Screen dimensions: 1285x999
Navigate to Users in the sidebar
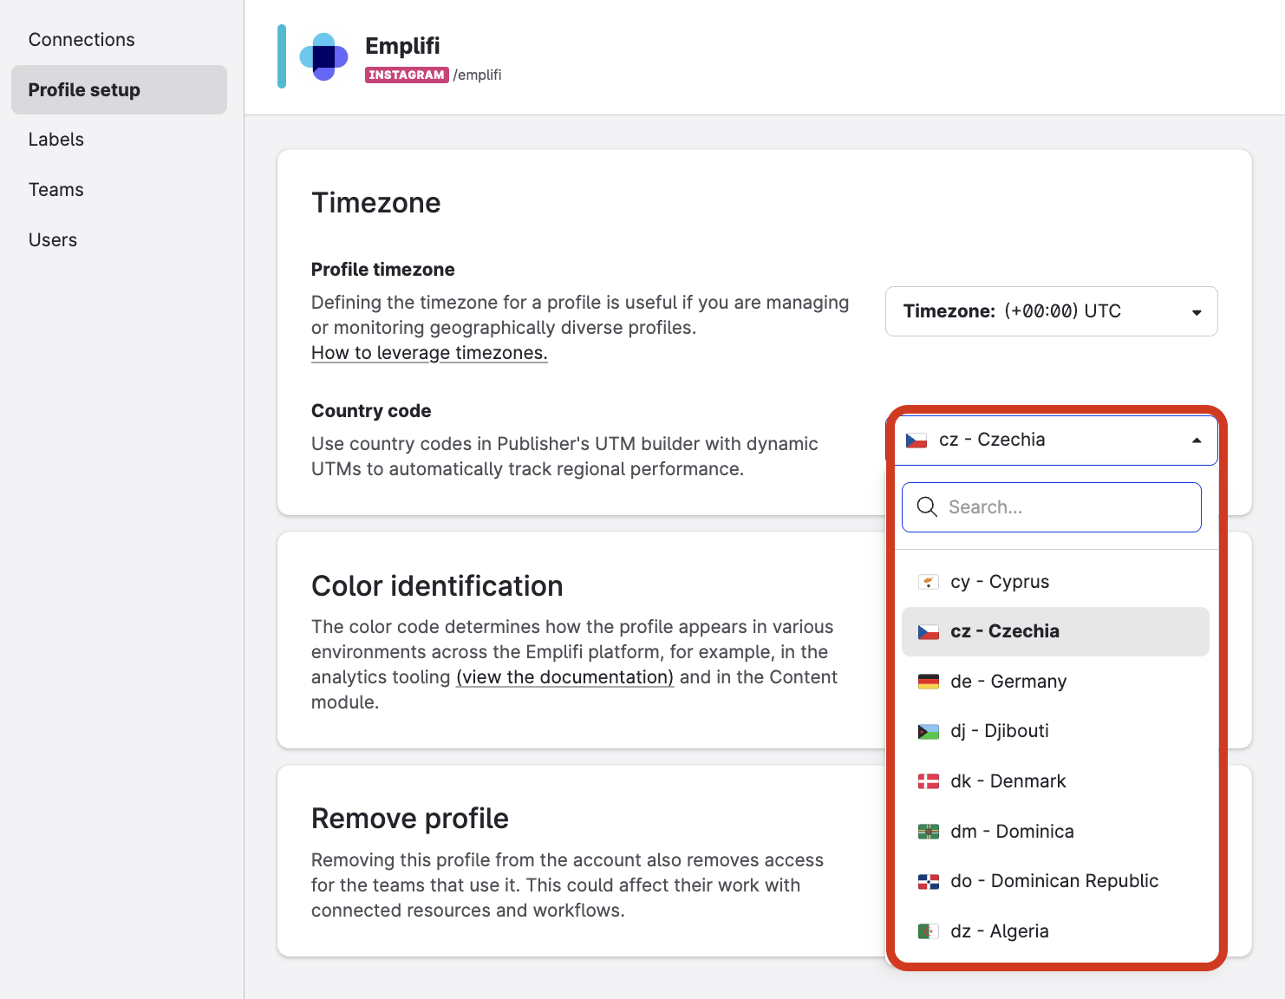[53, 240]
